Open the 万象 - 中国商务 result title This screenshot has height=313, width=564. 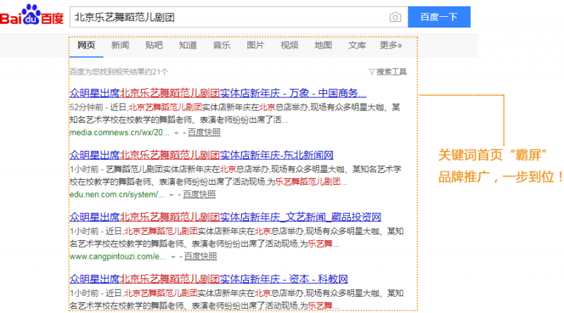pyautogui.click(x=218, y=93)
